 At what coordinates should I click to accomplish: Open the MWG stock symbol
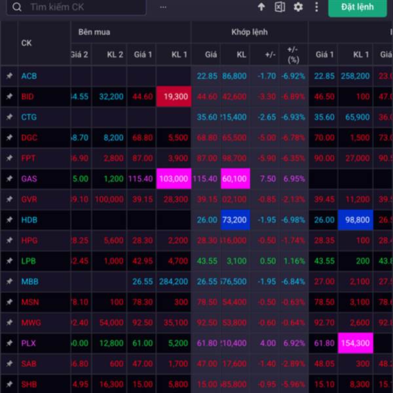(31, 322)
